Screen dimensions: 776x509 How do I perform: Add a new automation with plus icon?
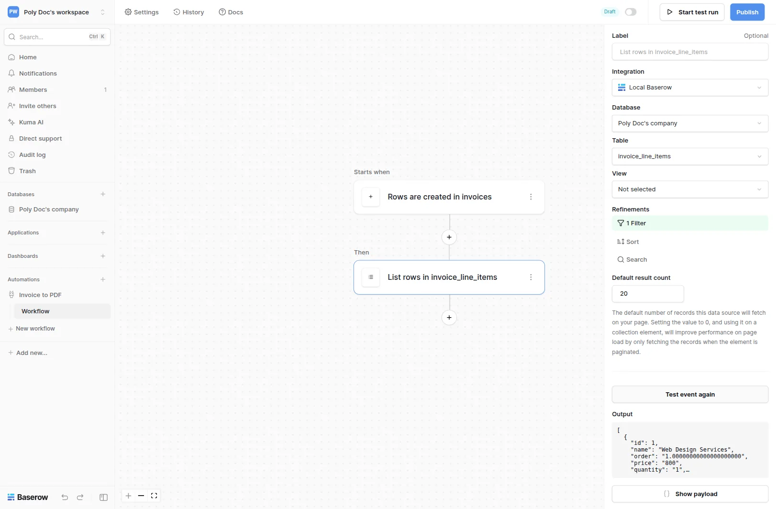(x=103, y=279)
